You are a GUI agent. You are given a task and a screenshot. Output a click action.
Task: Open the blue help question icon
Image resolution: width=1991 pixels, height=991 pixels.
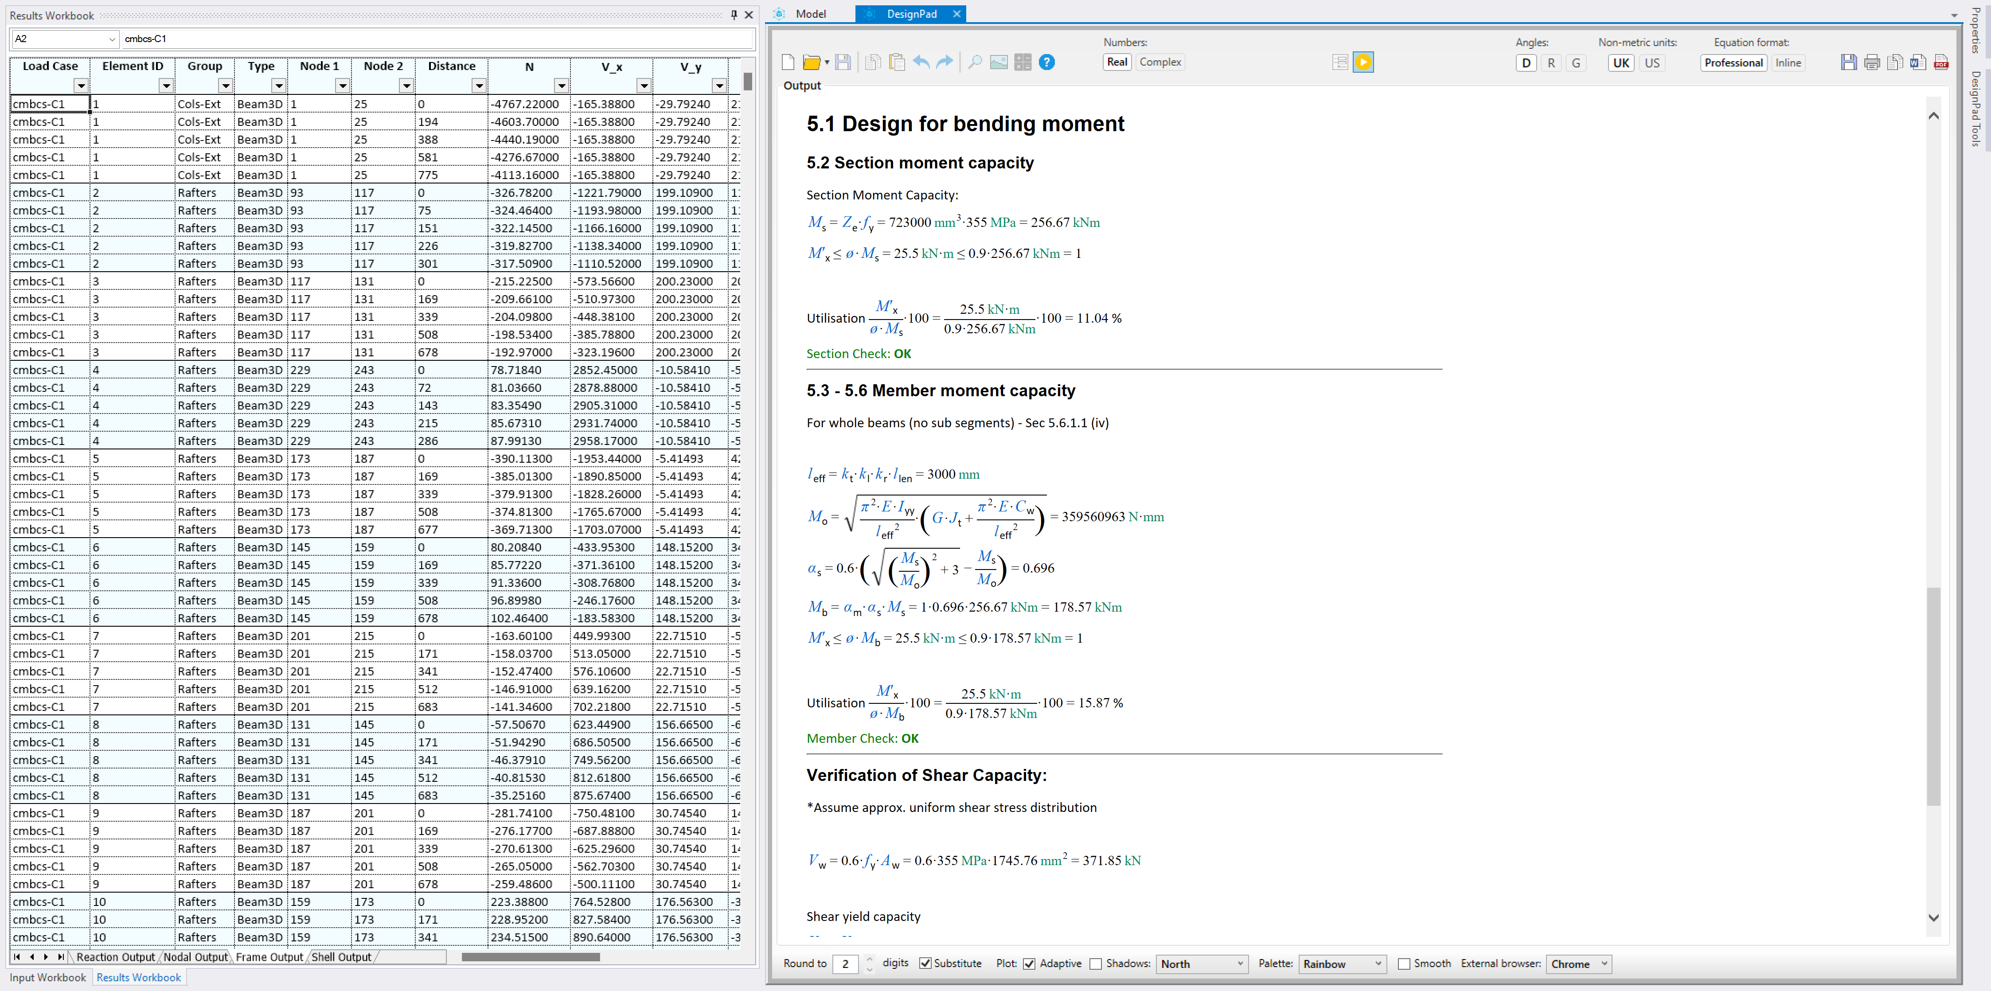pos(1046,62)
